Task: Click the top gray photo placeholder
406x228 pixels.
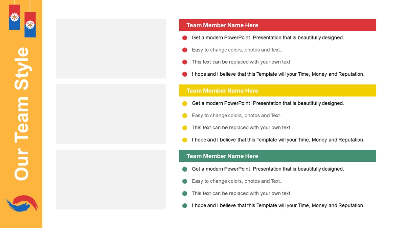Action: pos(111,49)
